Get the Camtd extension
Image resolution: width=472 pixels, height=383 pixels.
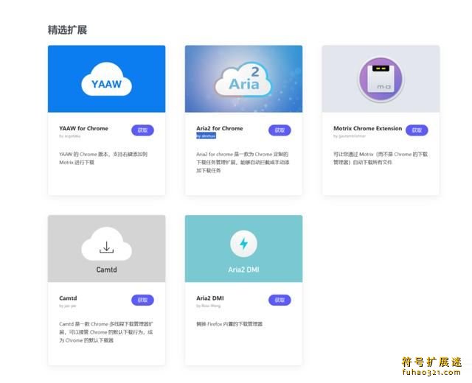[x=142, y=300]
